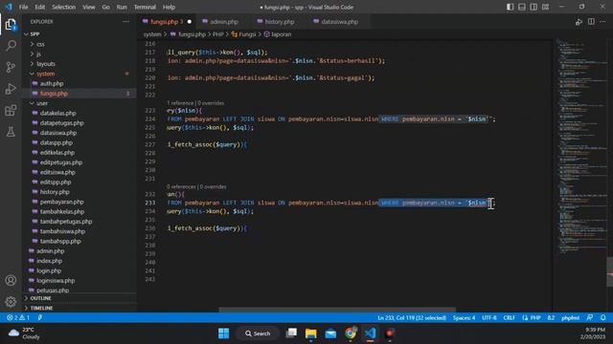The width and height of the screenshot is (613, 344).
Task: Change line endings via CRLF item
Action: pyautogui.click(x=509, y=317)
